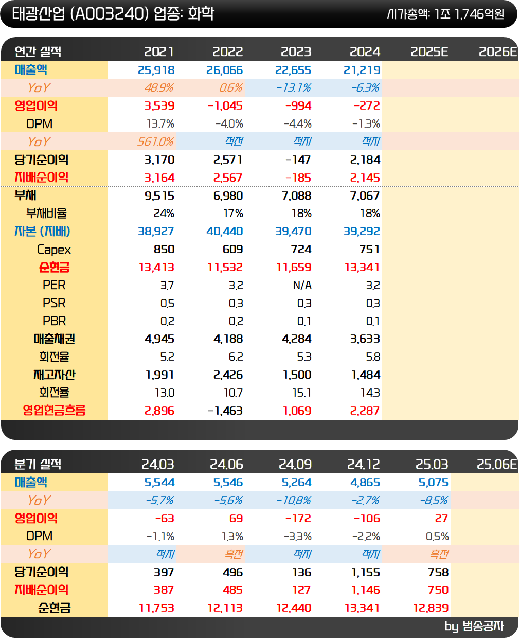Click the N/A cell in PER row
The width and height of the screenshot is (520, 638).
click(x=302, y=286)
